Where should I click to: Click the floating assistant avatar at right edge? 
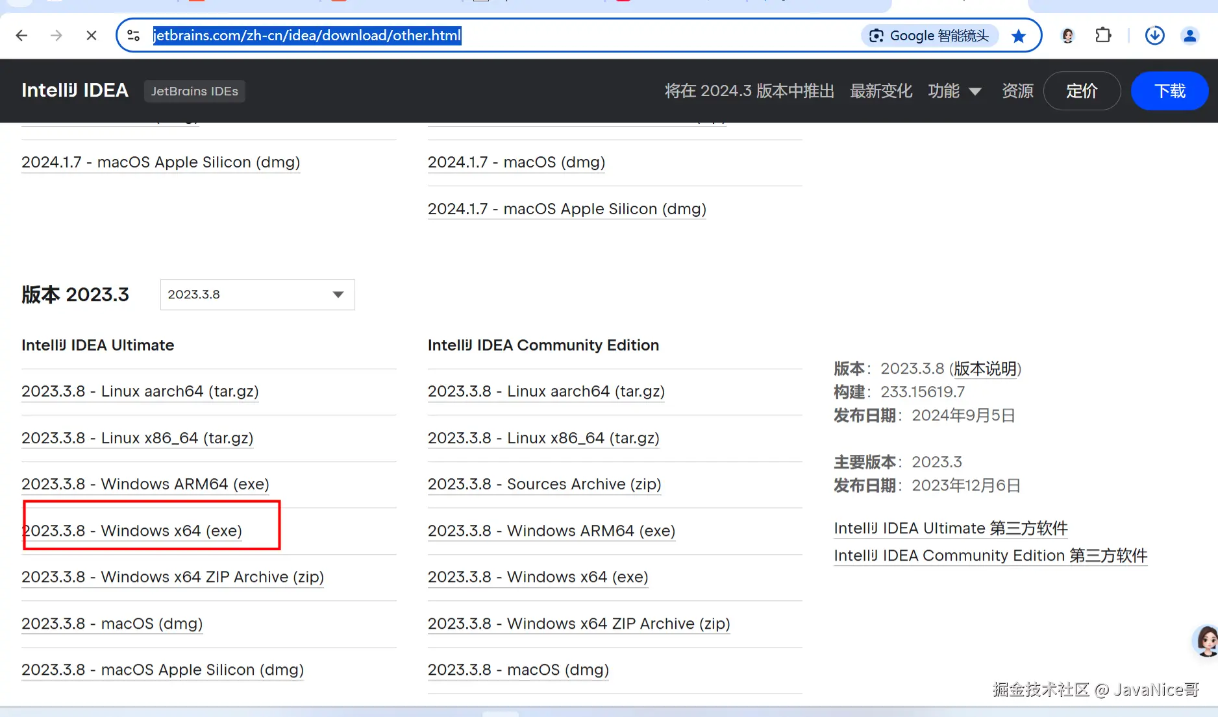[x=1206, y=642]
